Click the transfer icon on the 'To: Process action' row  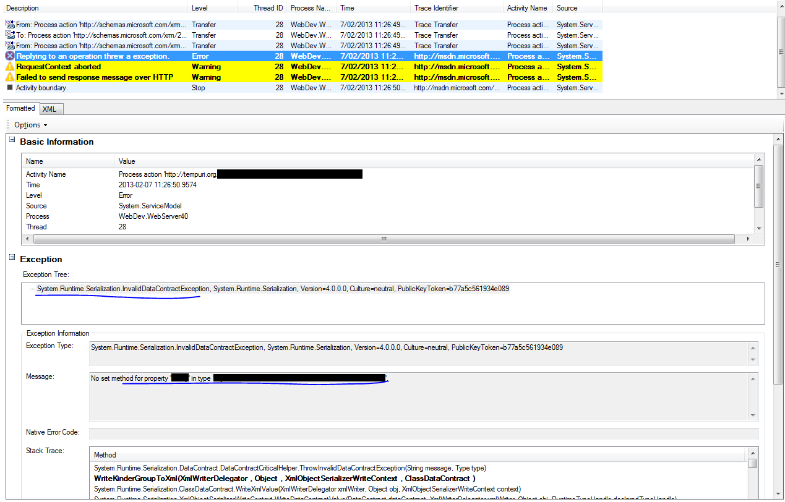click(x=9, y=35)
